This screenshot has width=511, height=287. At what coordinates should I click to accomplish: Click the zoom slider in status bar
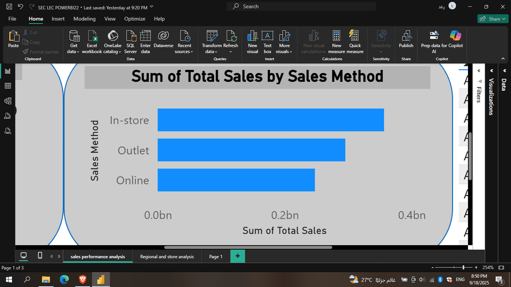pyautogui.click(x=464, y=268)
